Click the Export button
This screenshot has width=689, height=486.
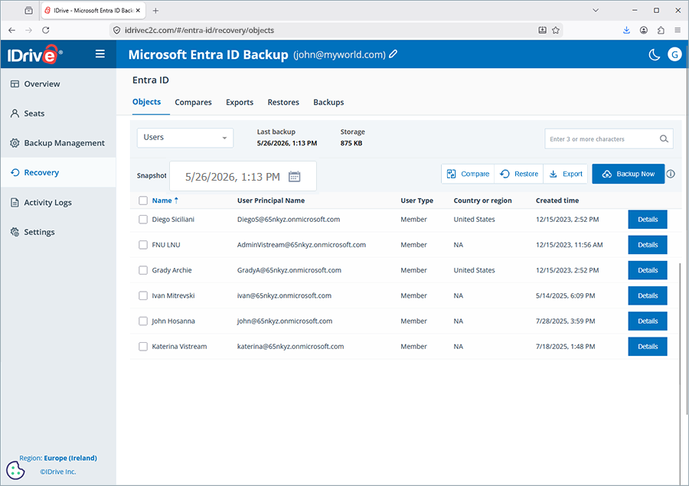[x=566, y=174]
